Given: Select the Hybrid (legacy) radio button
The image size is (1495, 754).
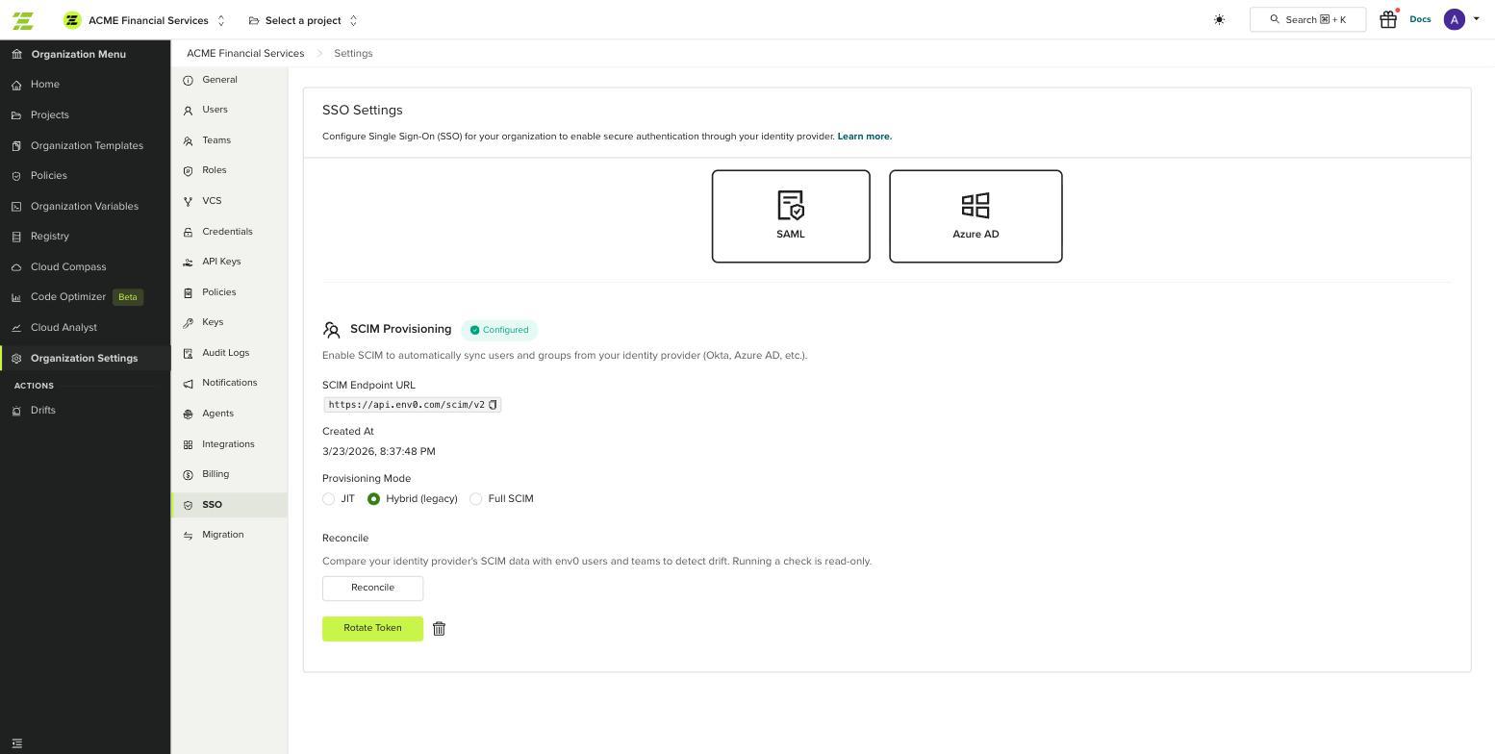Looking at the screenshot, I should (373, 499).
